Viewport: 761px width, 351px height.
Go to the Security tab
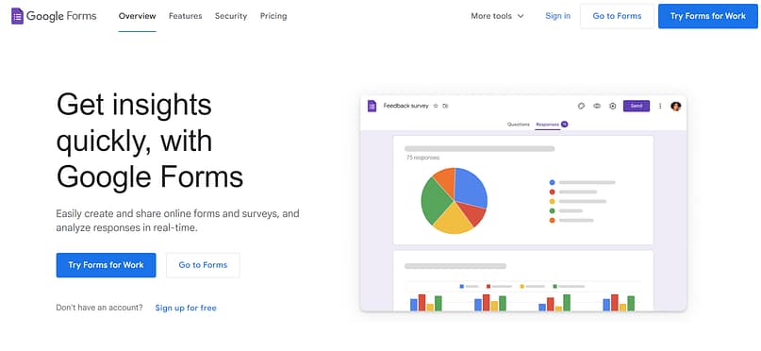point(231,16)
